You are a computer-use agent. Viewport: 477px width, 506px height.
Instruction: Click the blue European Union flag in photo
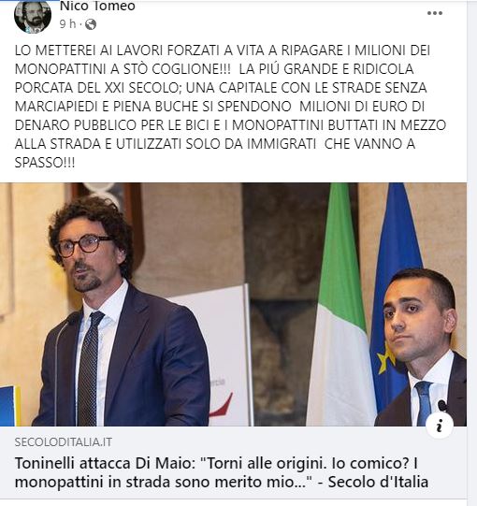pyautogui.click(x=394, y=291)
